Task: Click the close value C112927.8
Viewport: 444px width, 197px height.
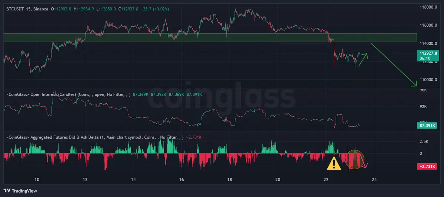Action: (128, 9)
